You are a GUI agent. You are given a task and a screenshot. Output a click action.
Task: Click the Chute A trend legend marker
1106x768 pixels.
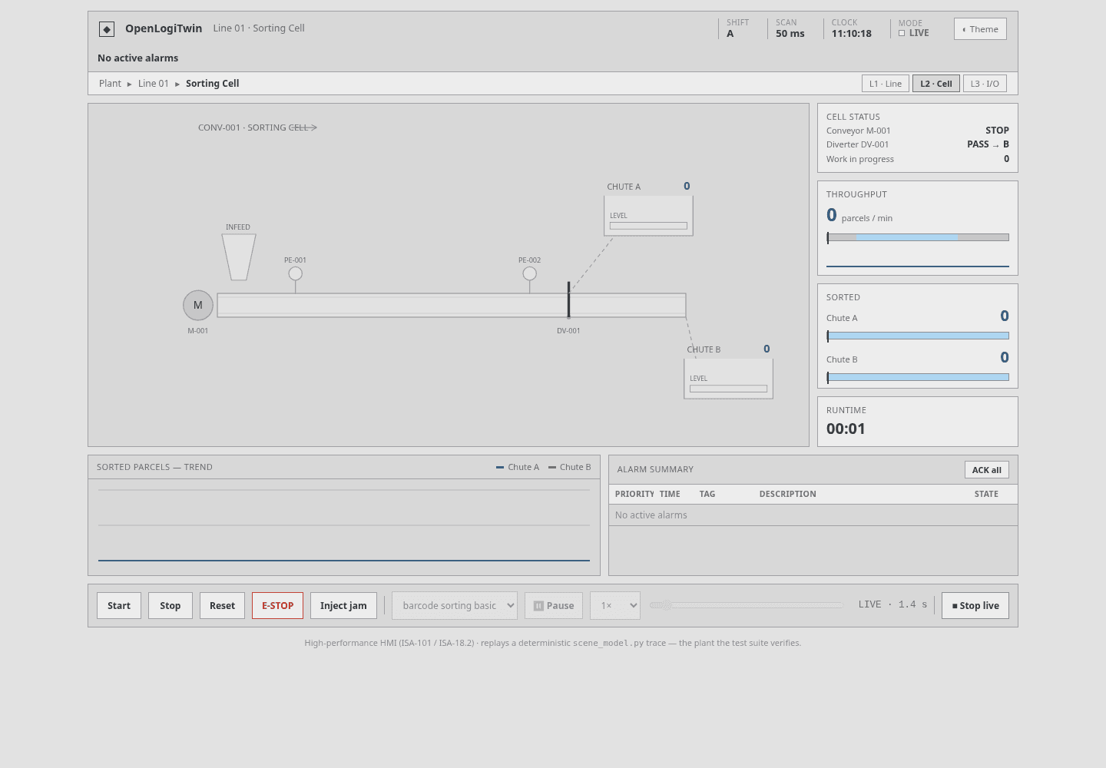[x=500, y=467]
